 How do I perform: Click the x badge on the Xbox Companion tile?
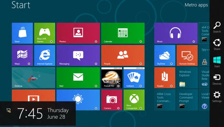(x=141, y=108)
